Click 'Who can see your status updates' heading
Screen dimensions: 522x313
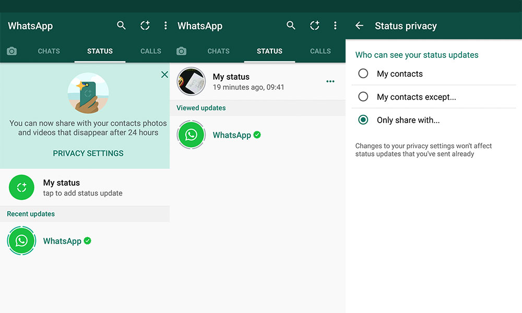(x=417, y=55)
